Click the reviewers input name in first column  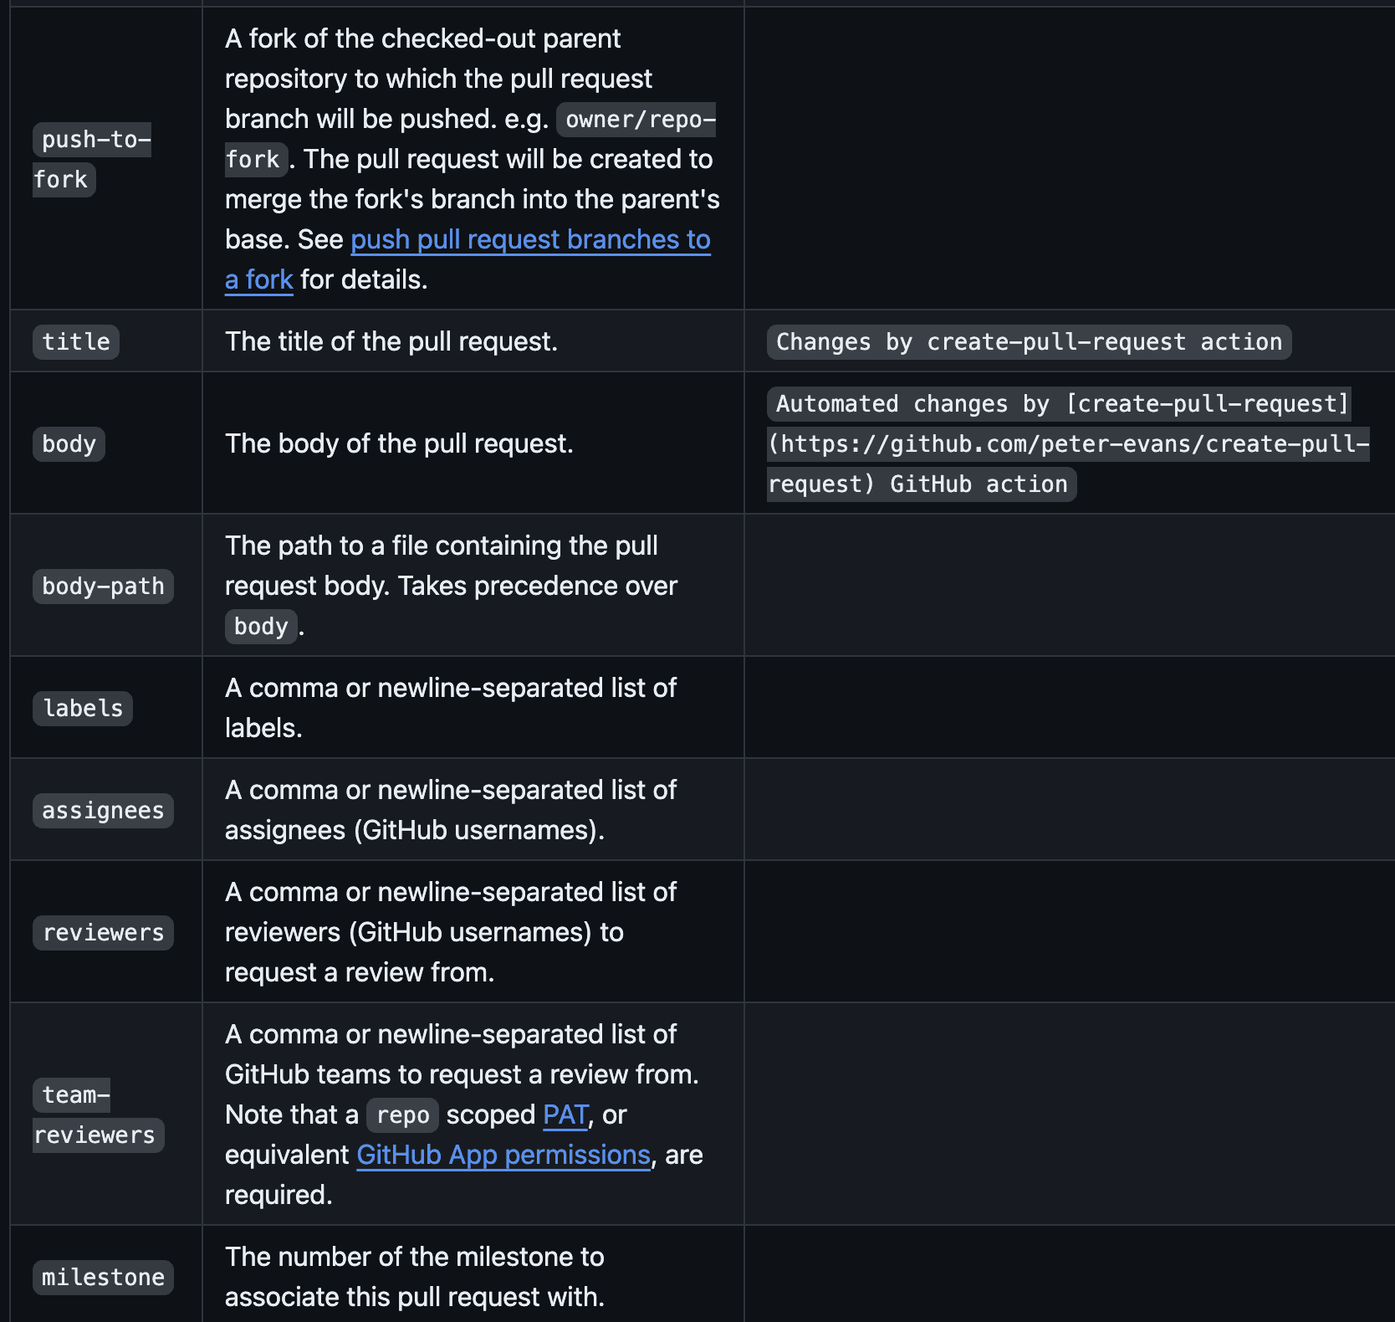(x=103, y=933)
